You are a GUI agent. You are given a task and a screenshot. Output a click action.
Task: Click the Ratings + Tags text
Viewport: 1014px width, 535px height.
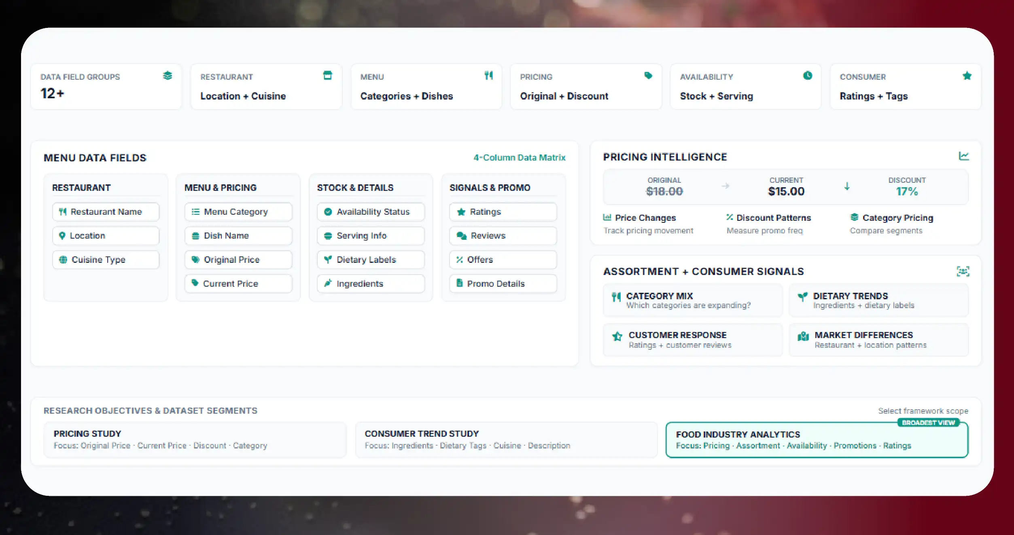(x=874, y=96)
